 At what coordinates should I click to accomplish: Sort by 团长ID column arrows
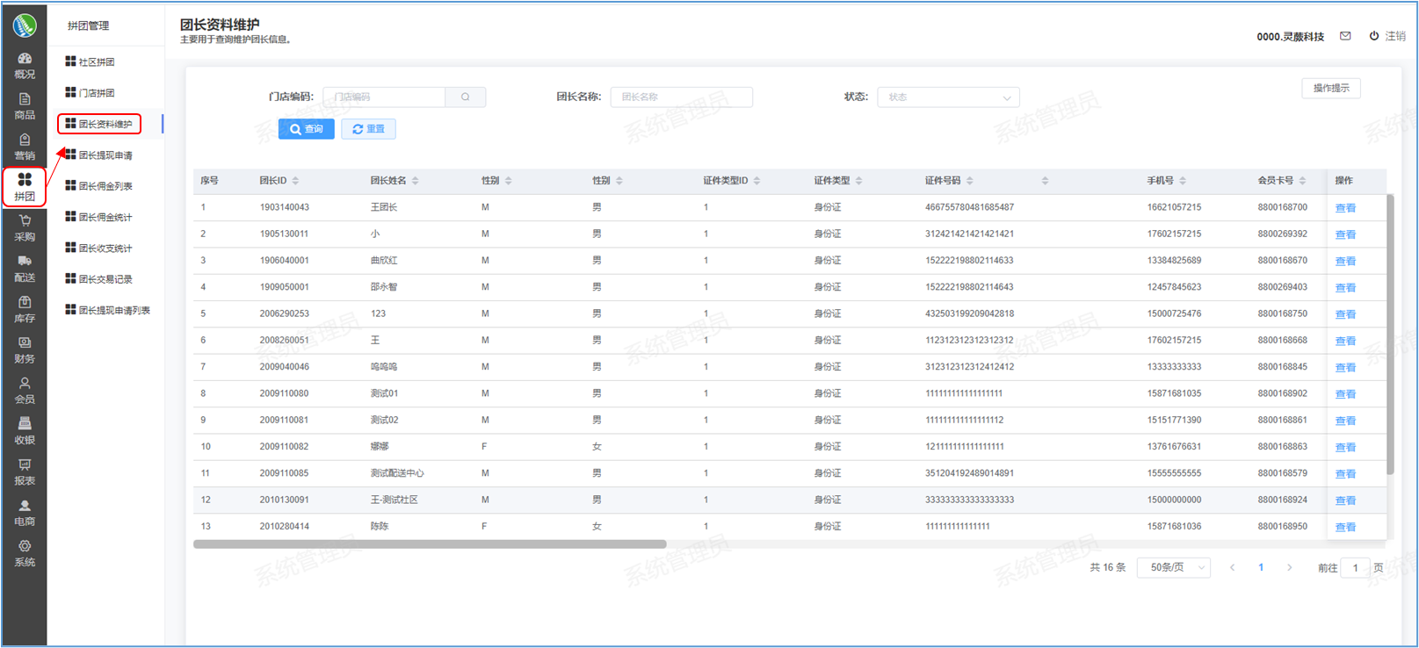pyautogui.click(x=295, y=181)
